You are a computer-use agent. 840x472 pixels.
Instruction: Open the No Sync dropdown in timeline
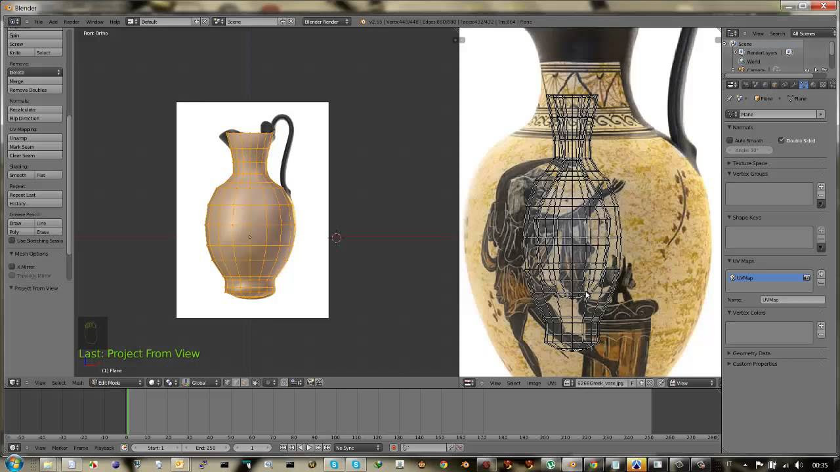pyautogui.click(x=358, y=448)
